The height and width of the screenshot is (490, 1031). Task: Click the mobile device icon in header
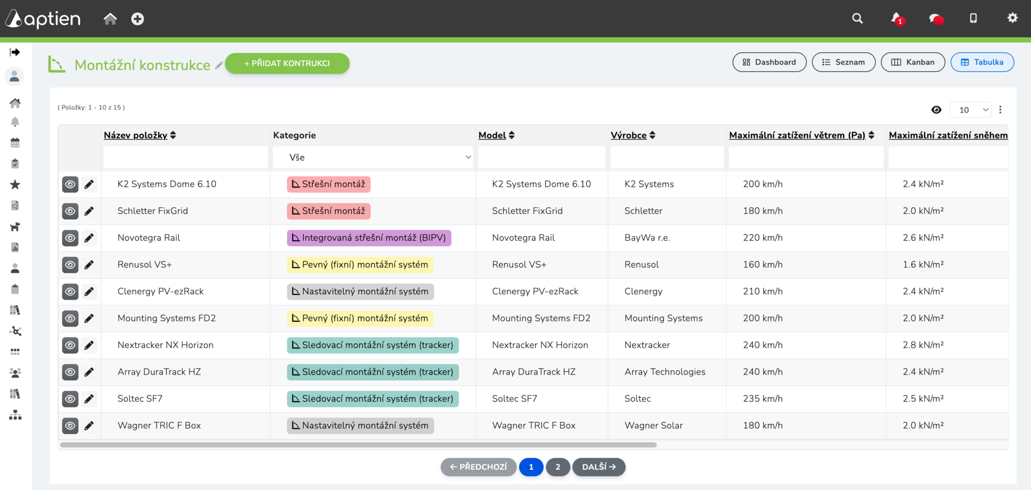click(x=973, y=19)
